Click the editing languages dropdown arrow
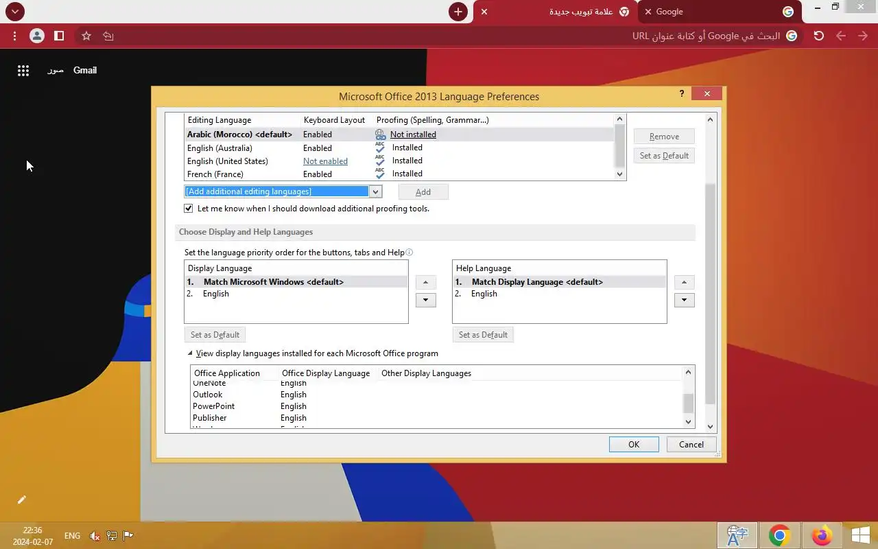Viewport: 878px width, 549px height. click(x=375, y=191)
